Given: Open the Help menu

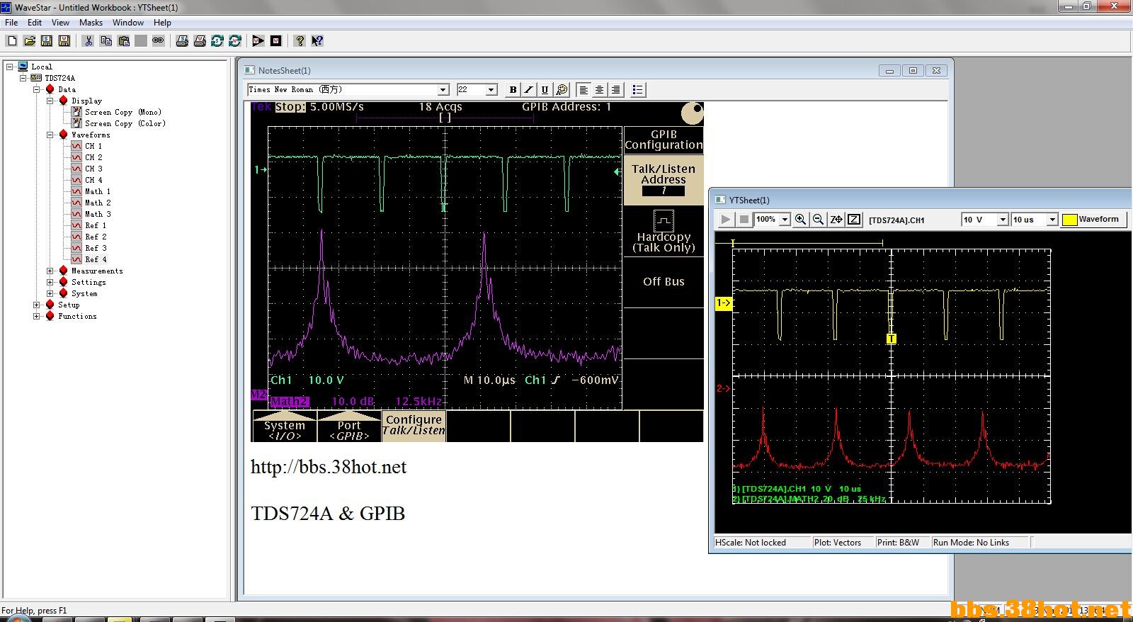Looking at the screenshot, I should (x=162, y=23).
